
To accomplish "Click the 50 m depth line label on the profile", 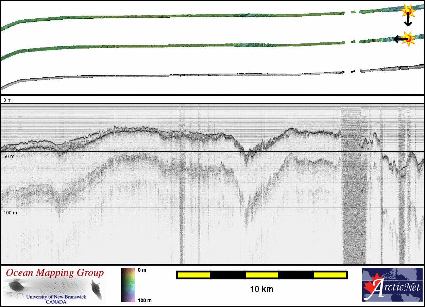I will coord(10,156).
